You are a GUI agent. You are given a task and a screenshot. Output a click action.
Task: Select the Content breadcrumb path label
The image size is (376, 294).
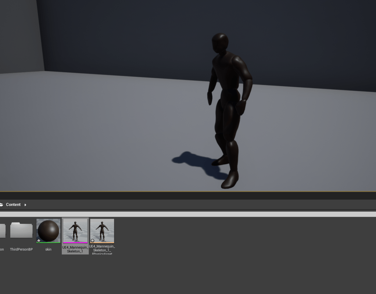point(13,205)
